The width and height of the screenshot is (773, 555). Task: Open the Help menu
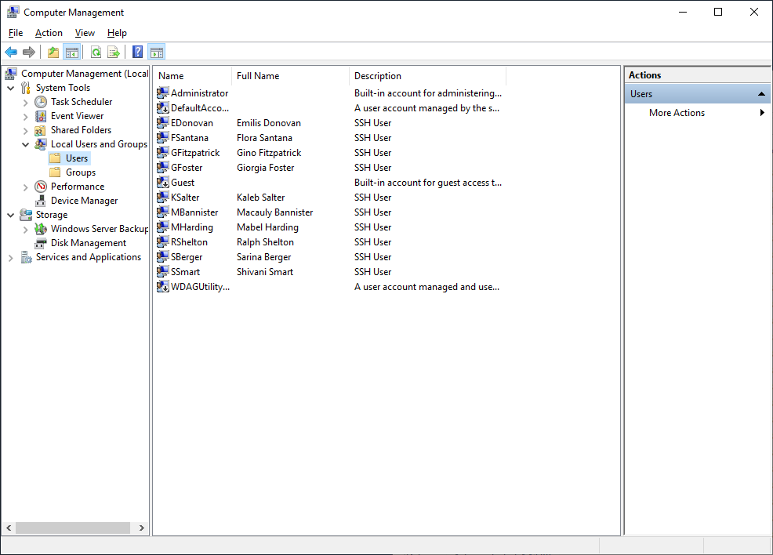(117, 33)
